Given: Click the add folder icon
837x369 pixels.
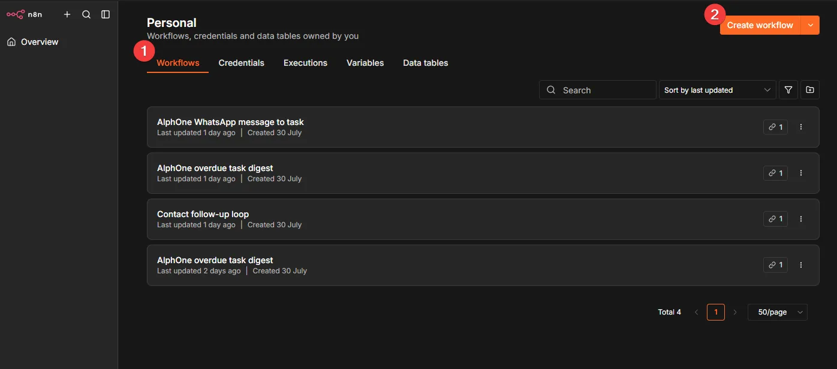Looking at the screenshot, I should click(810, 90).
